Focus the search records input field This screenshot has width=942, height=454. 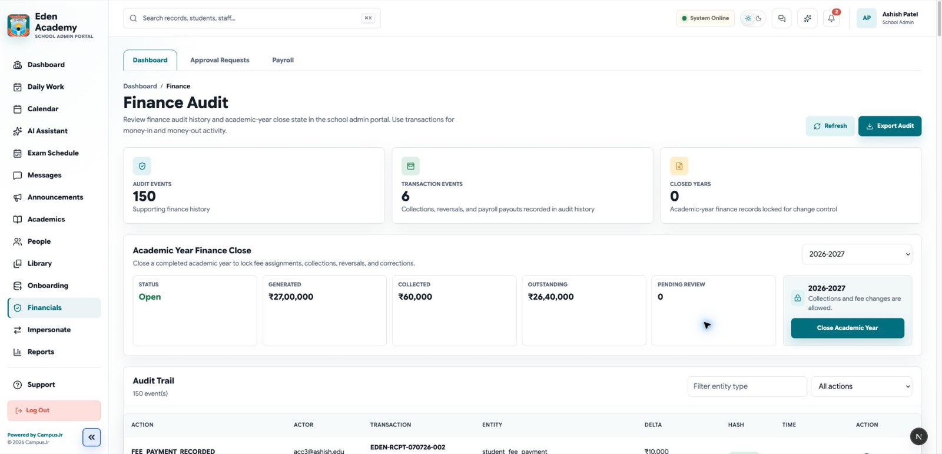(x=251, y=18)
